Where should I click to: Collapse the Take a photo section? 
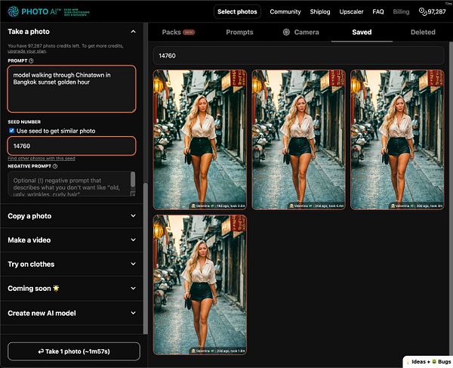(x=133, y=32)
